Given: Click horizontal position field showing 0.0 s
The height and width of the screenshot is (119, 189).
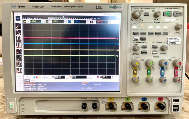Looking at the screenshot, I should [x=79, y=77].
